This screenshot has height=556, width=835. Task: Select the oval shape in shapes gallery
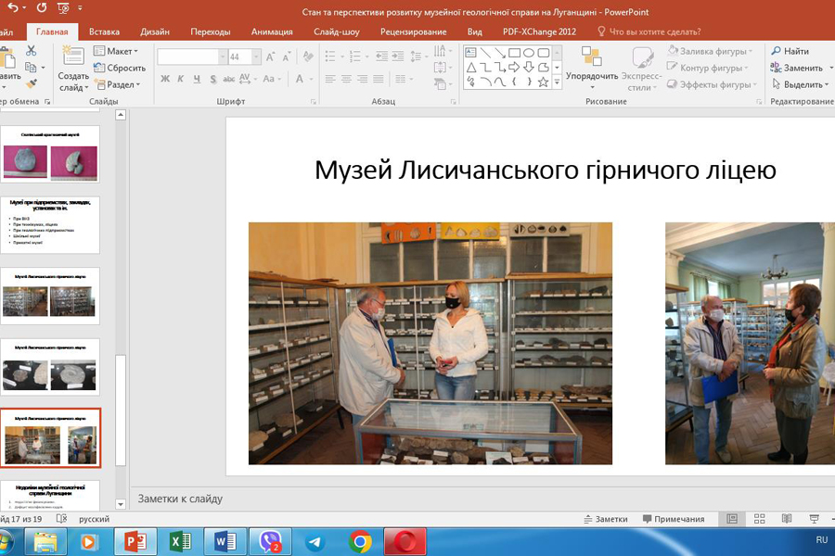click(x=528, y=53)
